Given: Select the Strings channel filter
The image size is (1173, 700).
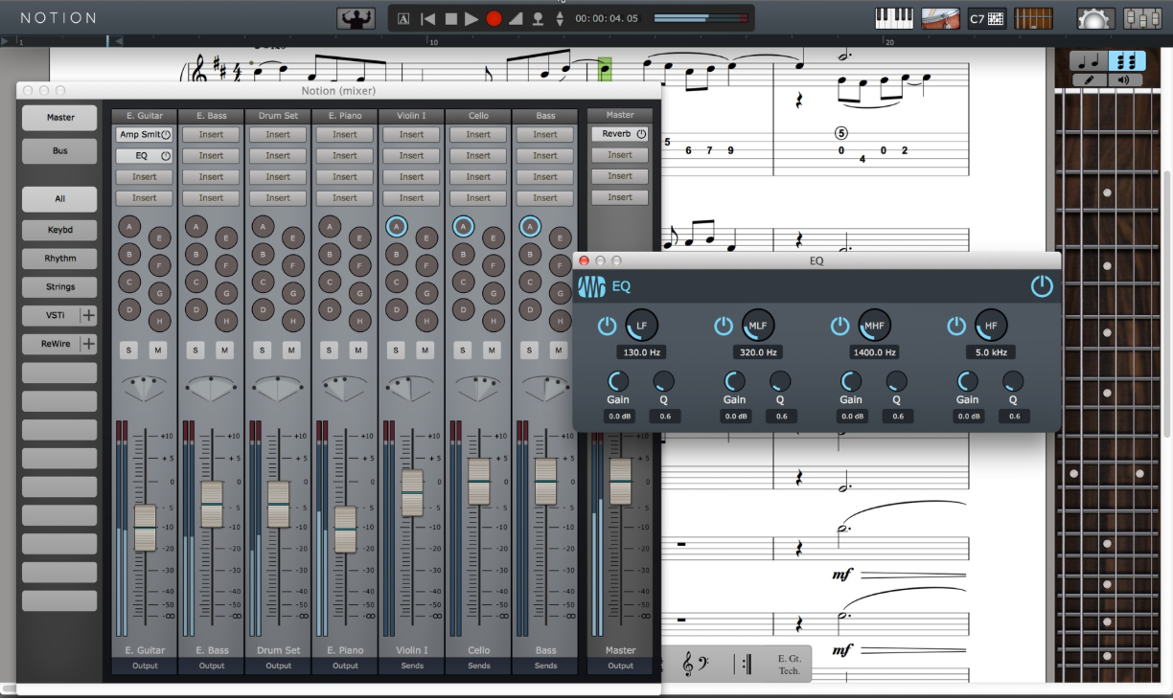Looking at the screenshot, I should click(x=58, y=286).
